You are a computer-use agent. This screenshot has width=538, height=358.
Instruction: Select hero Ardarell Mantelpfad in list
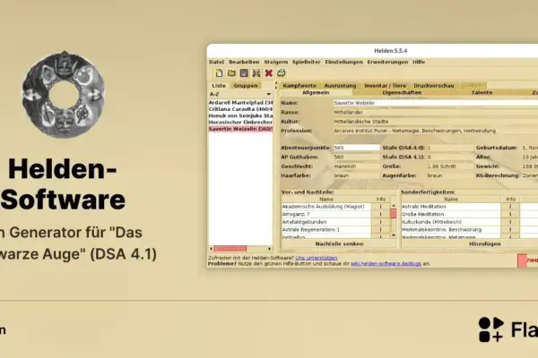(x=240, y=102)
